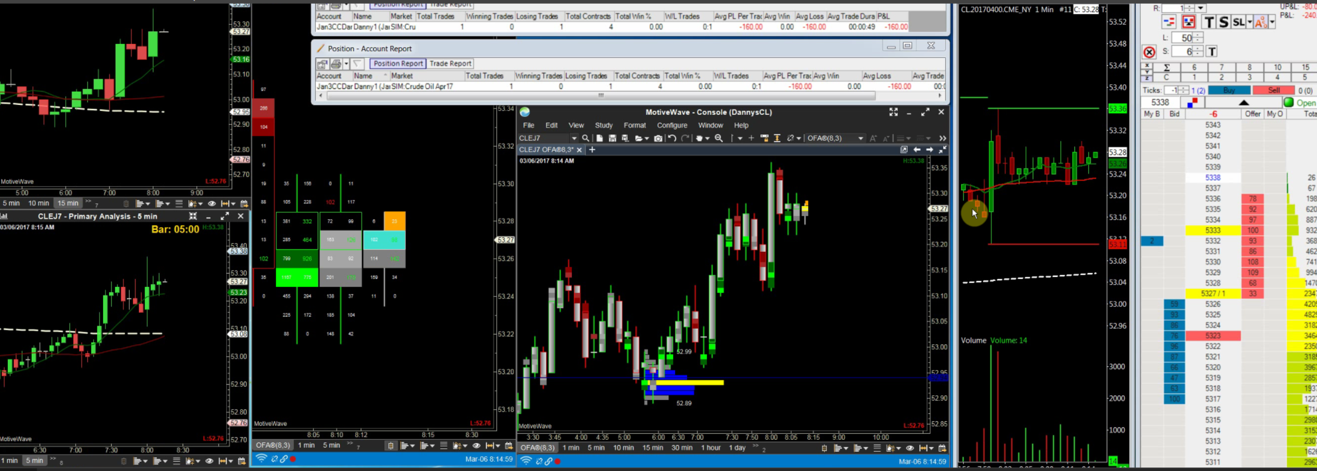Select 1 min timeframe on the Primary Analysis chart

coord(10,461)
